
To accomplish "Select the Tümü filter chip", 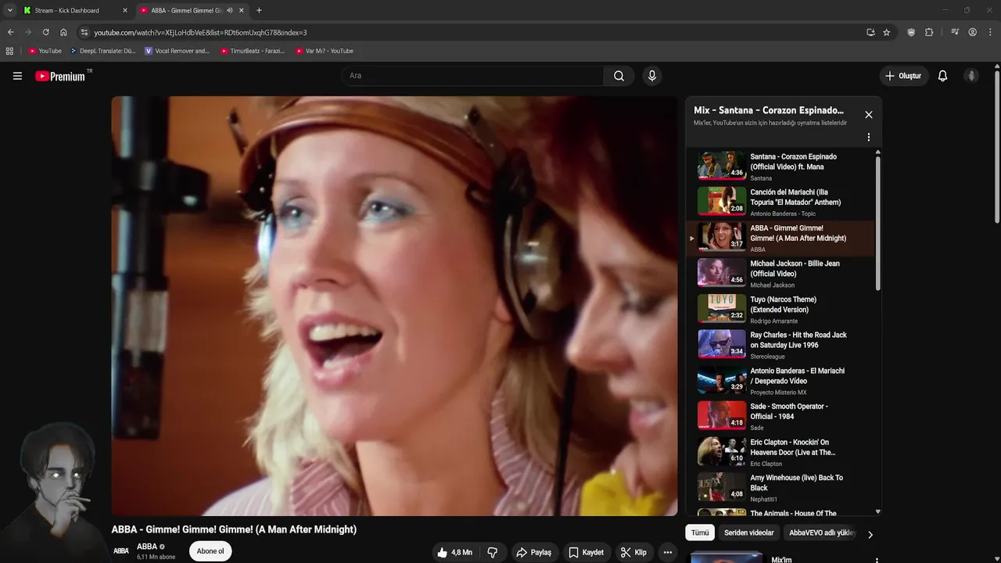I will (700, 533).
